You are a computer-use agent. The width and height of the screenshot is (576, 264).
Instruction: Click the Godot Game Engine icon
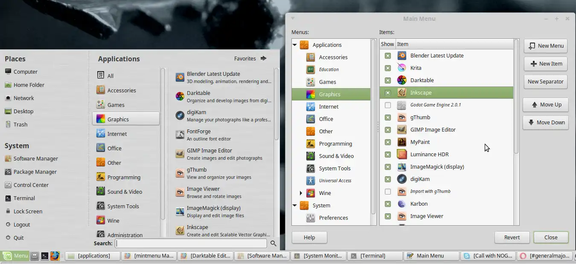tap(401, 105)
